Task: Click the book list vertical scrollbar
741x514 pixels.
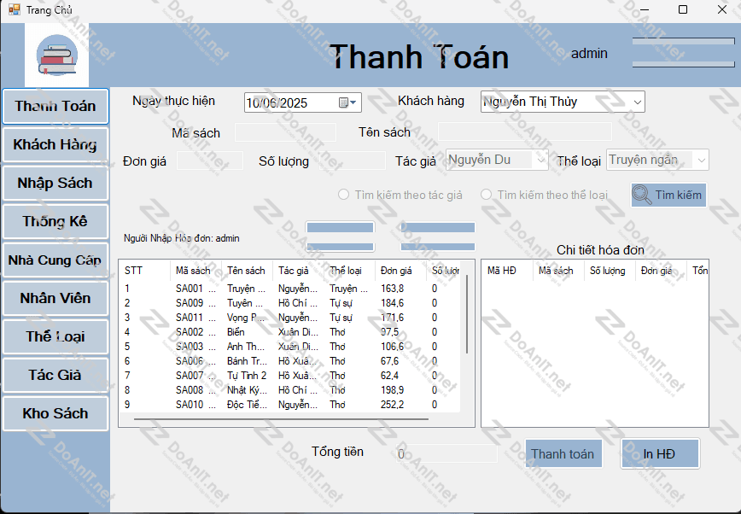Action: tap(466, 316)
